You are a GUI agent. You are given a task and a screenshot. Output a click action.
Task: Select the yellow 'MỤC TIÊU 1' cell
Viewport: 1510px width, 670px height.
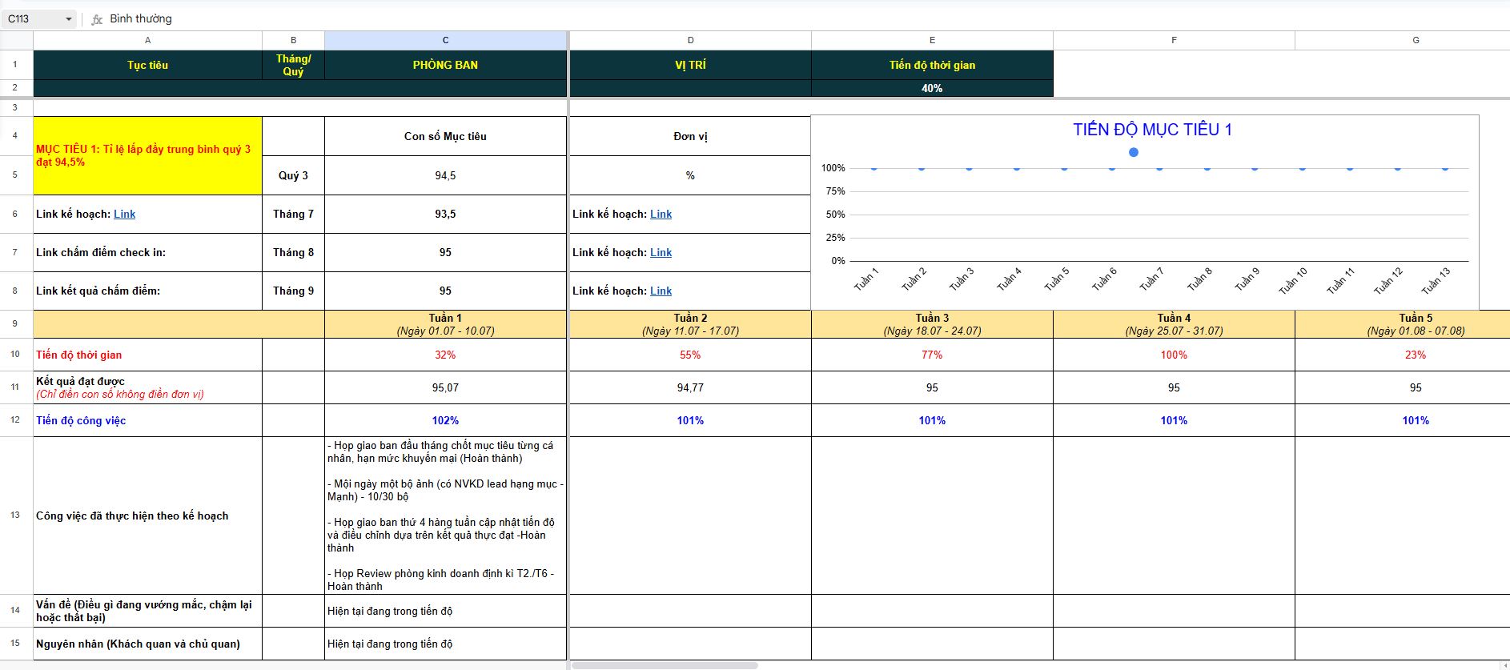coord(147,155)
